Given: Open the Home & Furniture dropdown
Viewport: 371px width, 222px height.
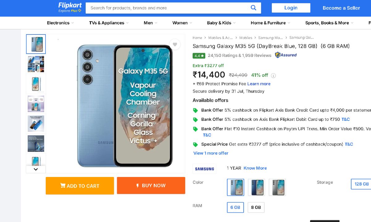Looking at the screenshot, I should (x=270, y=23).
